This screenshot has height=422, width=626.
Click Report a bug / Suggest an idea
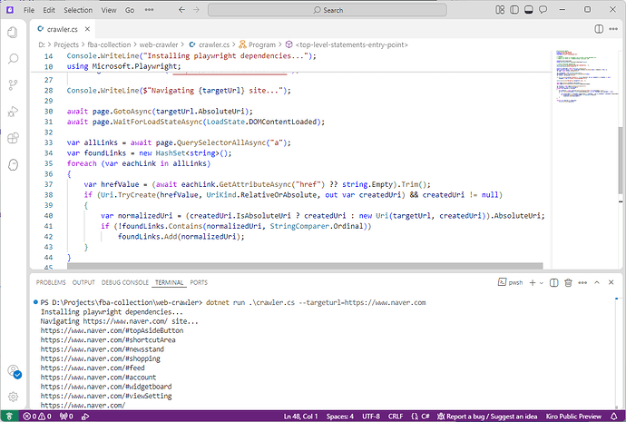point(487,417)
